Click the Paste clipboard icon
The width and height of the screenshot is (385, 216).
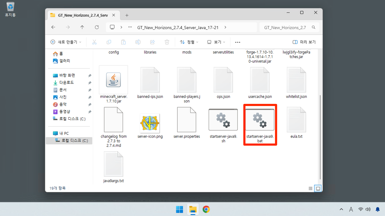click(x=123, y=42)
